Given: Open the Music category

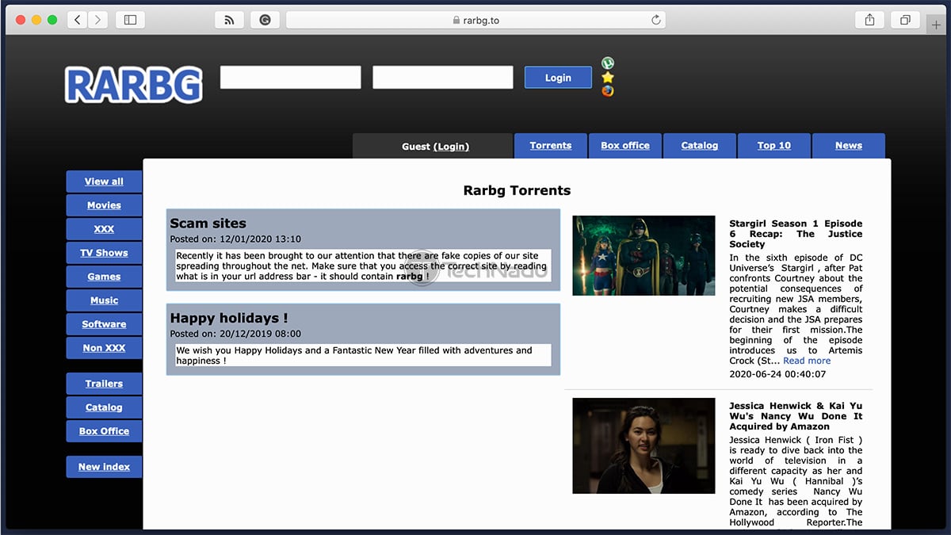Looking at the screenshot, I should [x=104, y=300].
